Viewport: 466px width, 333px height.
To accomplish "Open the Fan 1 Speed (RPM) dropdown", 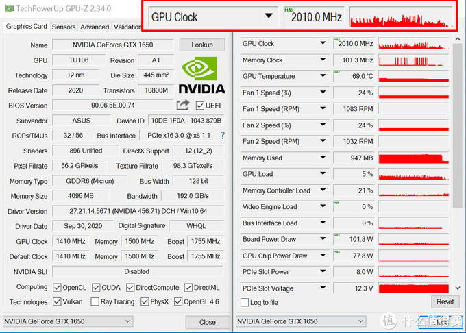I will click(x=323, y=109).
